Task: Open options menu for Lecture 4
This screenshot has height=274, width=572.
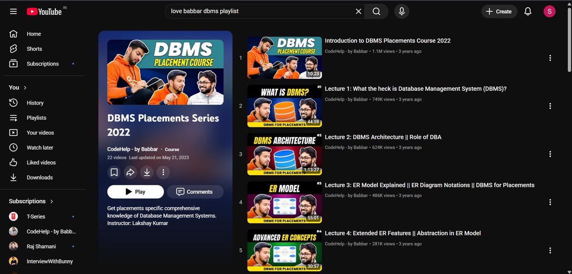Action: [550, 251]
